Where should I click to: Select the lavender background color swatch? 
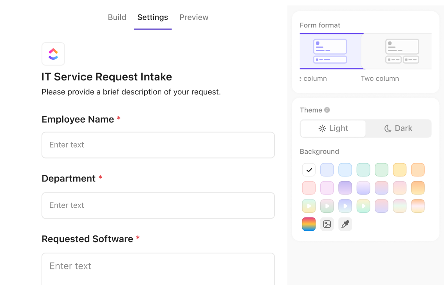pyautogui.click(x=327, y=170)
